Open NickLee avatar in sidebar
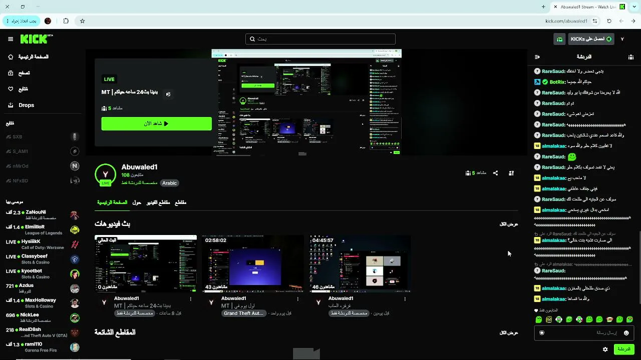 click(x=75, y=318)
